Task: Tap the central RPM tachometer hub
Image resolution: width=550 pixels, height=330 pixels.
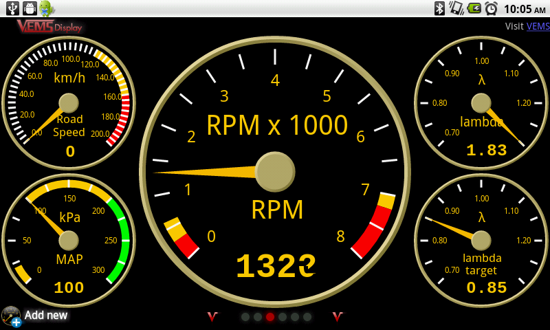Action: pos(275,172)
